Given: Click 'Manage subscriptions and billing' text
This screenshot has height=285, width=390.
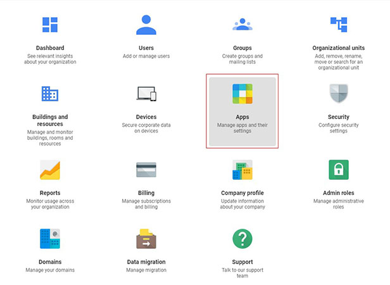Looking at the screenshot, I should click(146, 204).
